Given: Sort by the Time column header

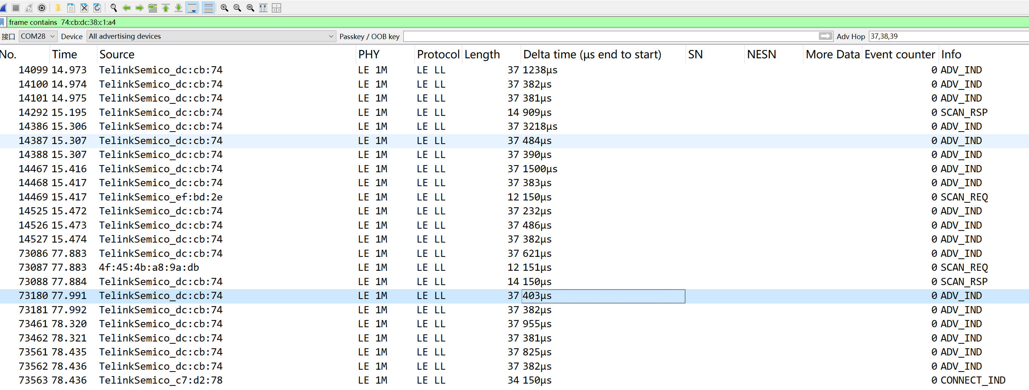Looking at the screenshot, I should click(x=73, y=54).
